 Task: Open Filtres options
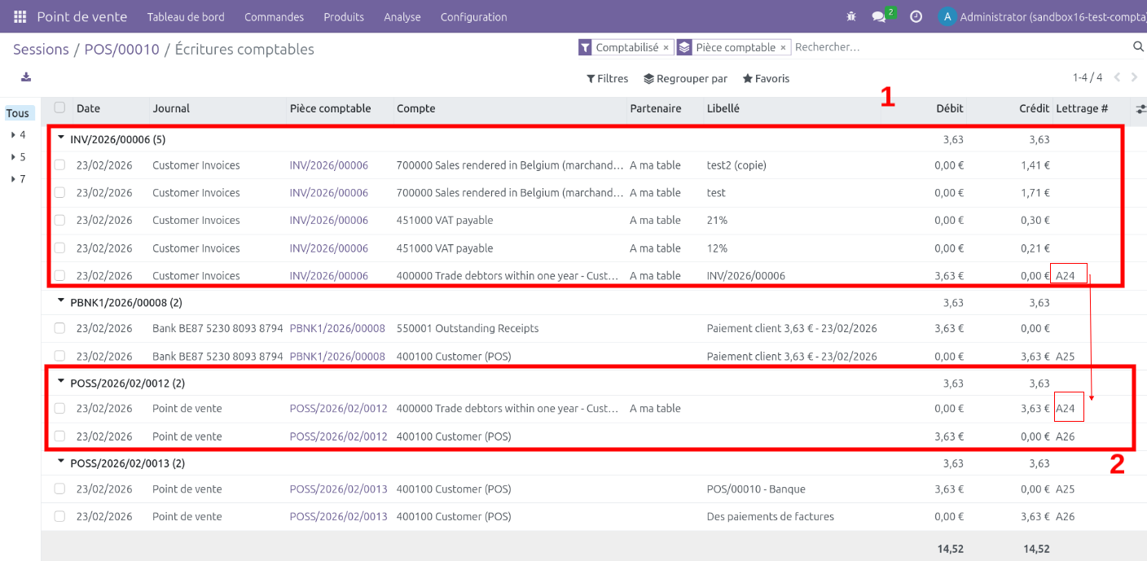607,79
